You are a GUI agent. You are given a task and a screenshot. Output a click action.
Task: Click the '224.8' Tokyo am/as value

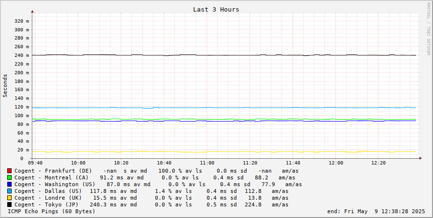point(253,205)
